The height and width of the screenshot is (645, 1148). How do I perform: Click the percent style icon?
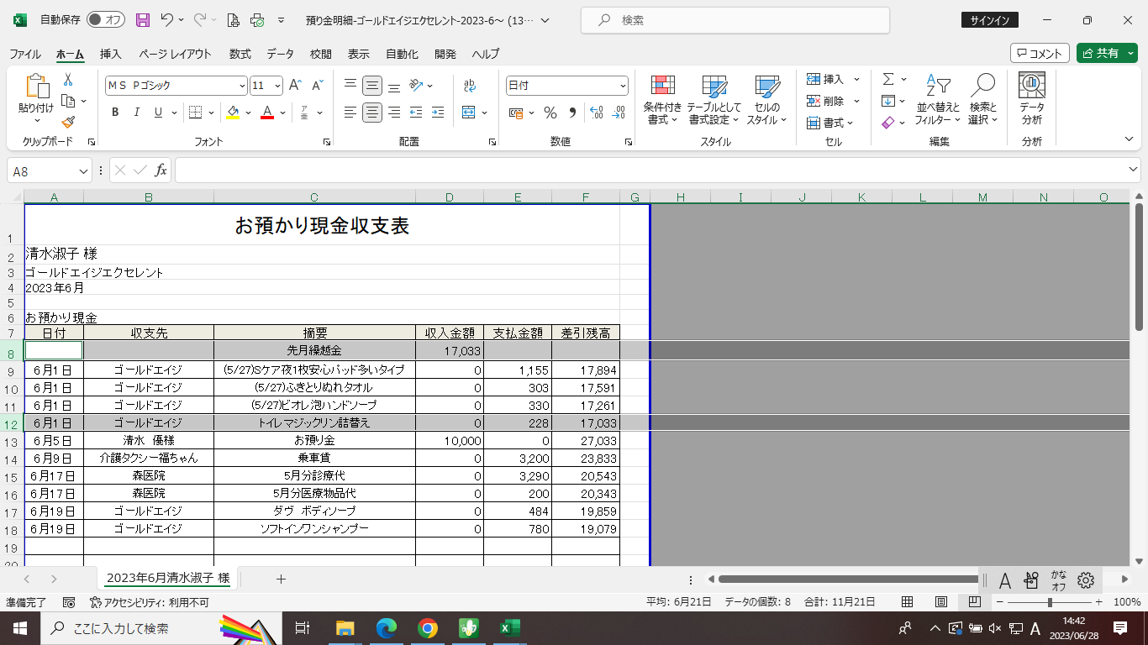click(x=550, y=113)
